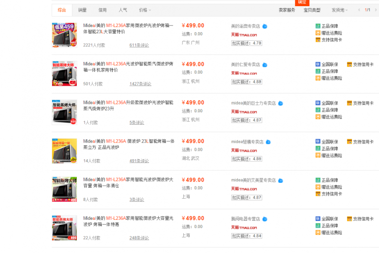
Task: Click Tmall logo under 美的渝澳专卖店
Action: point(244,35)
